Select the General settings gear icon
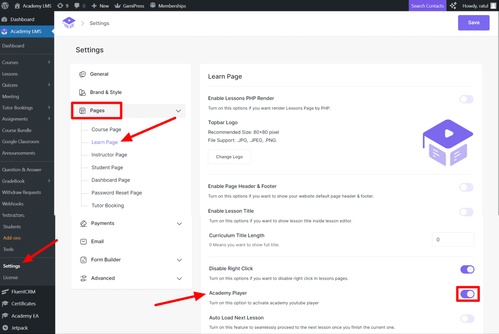Viewport: 499px width, 334px height. (x=82, y=74)
